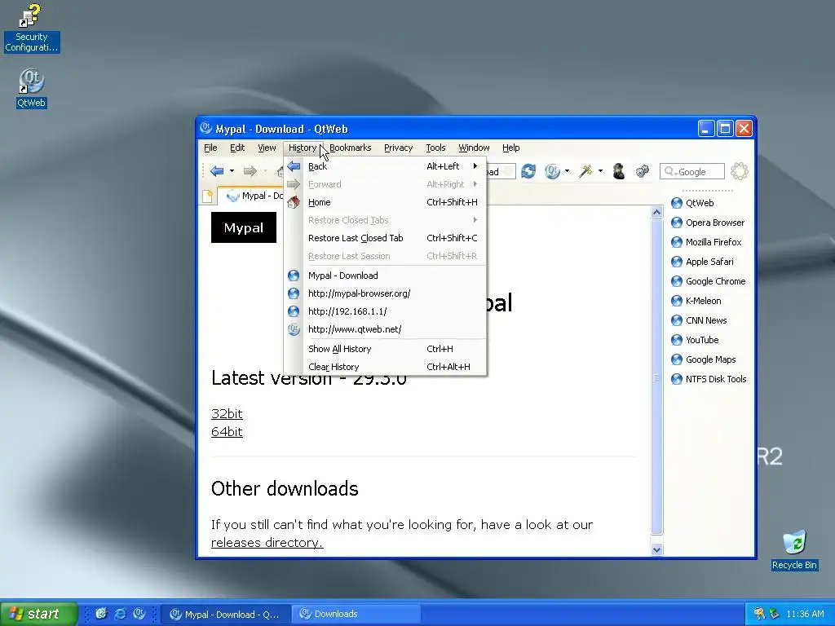Open the Bookmarks menu
Screen dimensions: 835x626
pyautogui.click(x=351, y=148)
